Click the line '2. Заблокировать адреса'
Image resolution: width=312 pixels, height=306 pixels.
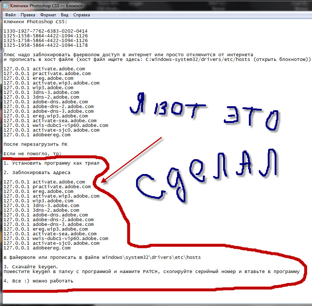37,173
